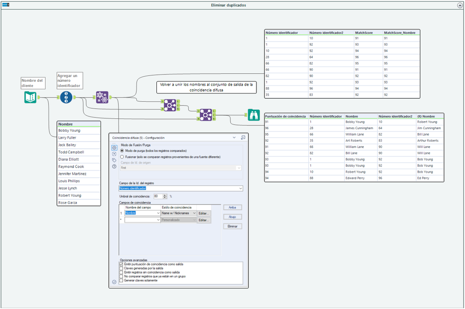Select the green Input Data book tool
The image size is (465, 309).
(30, 97)
